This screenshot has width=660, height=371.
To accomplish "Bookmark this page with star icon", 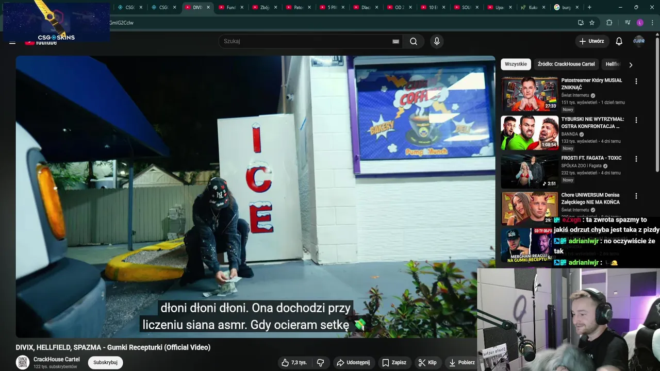I will (x=592, y=23).
